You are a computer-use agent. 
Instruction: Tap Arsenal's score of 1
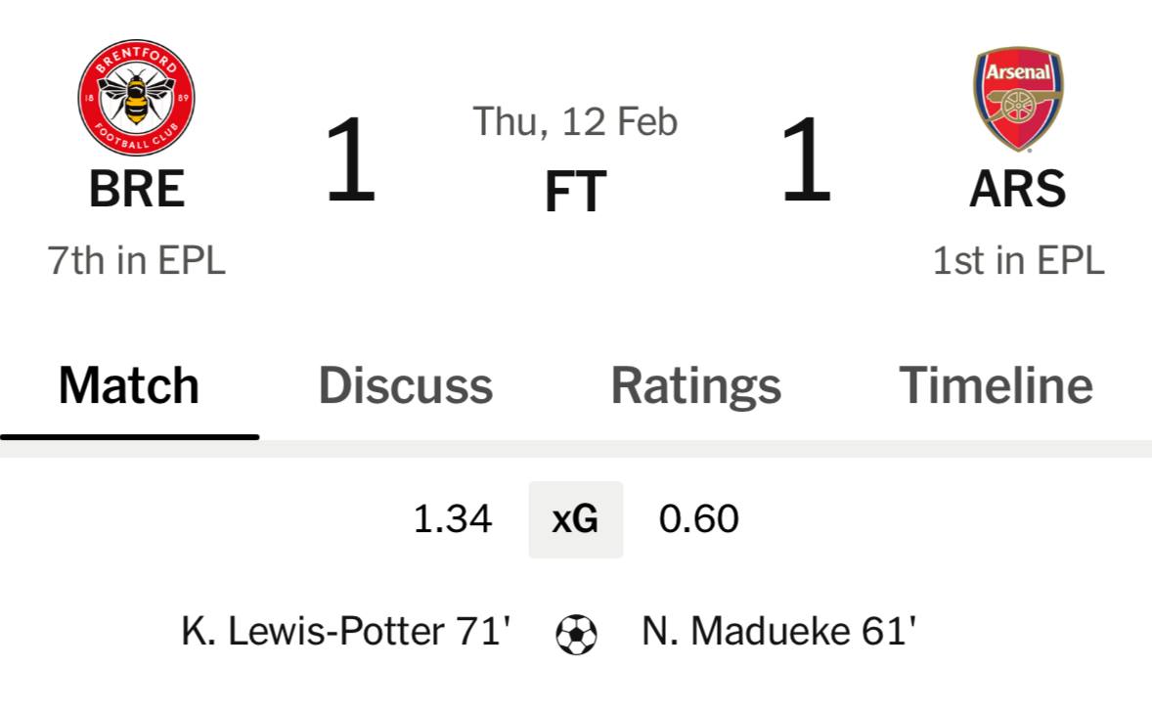(x=806, y=161)
